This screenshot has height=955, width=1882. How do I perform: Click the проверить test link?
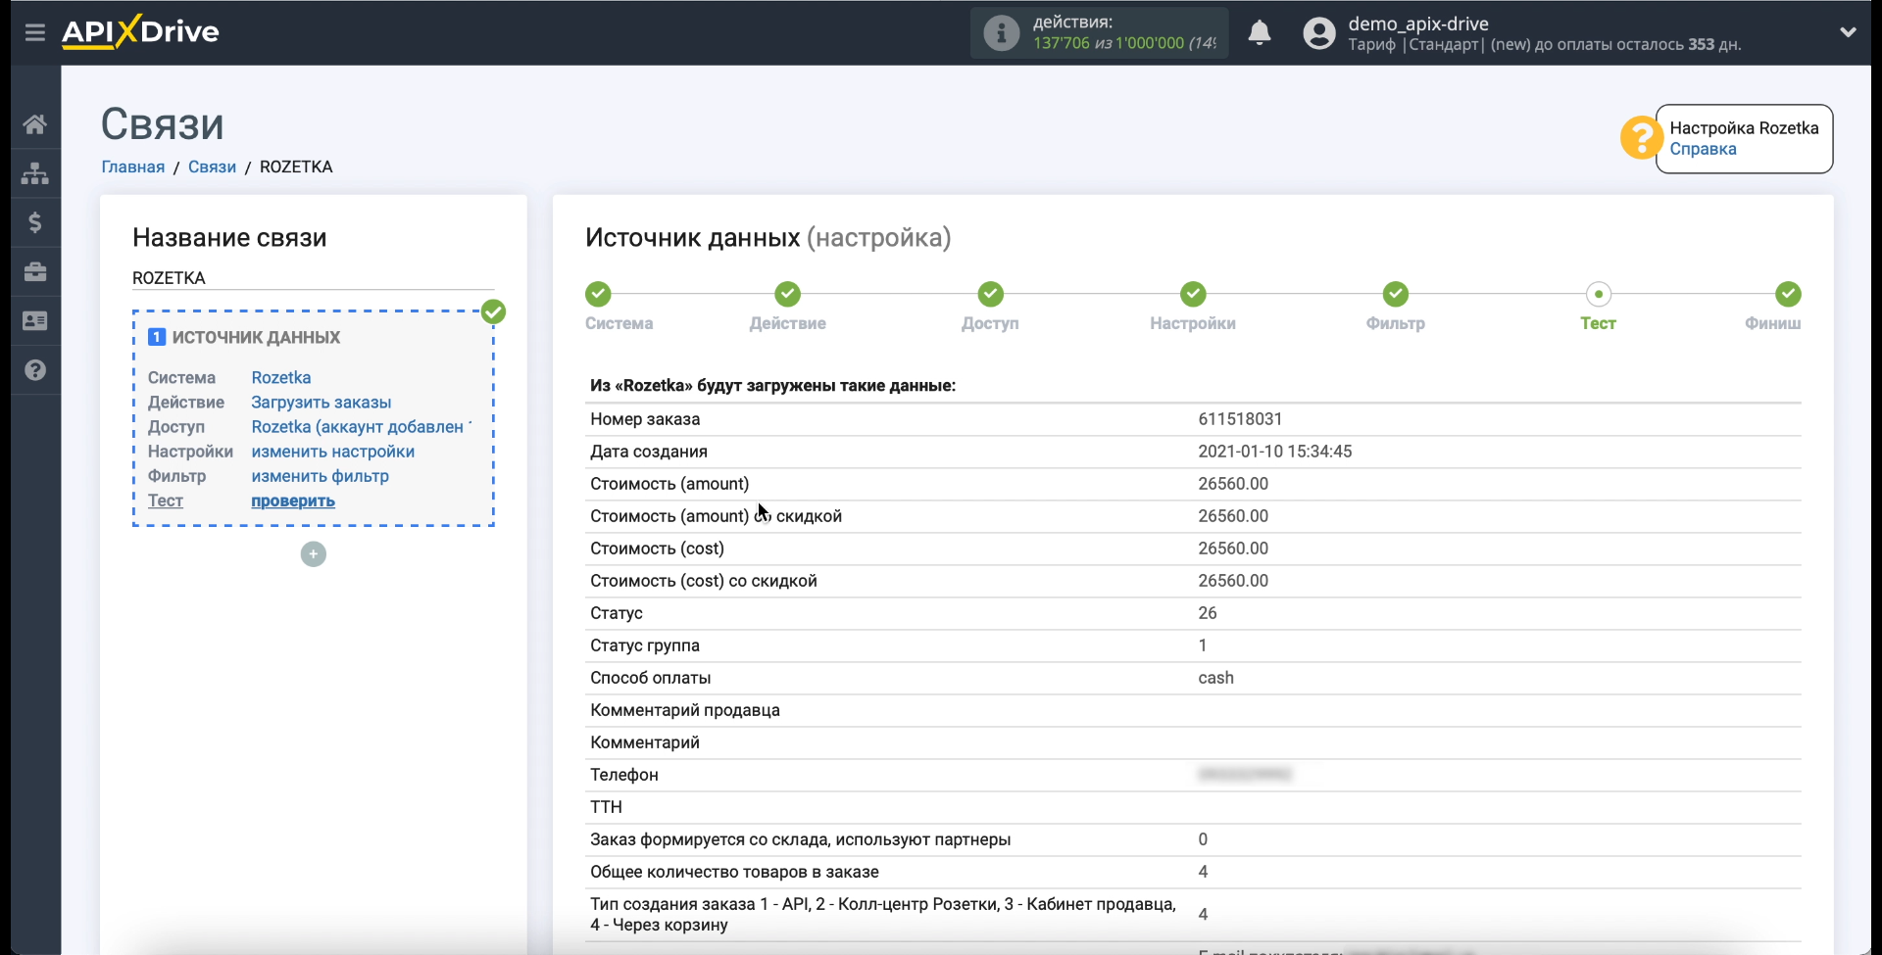(293, 501)
